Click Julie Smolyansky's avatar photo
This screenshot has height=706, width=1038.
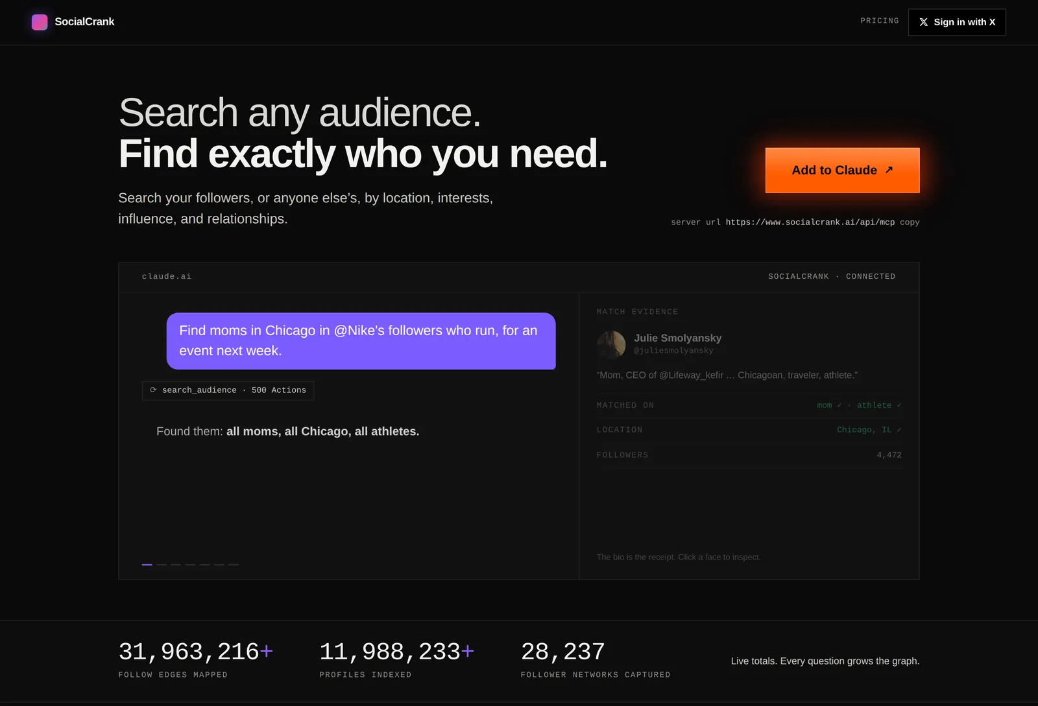point(611,344)
